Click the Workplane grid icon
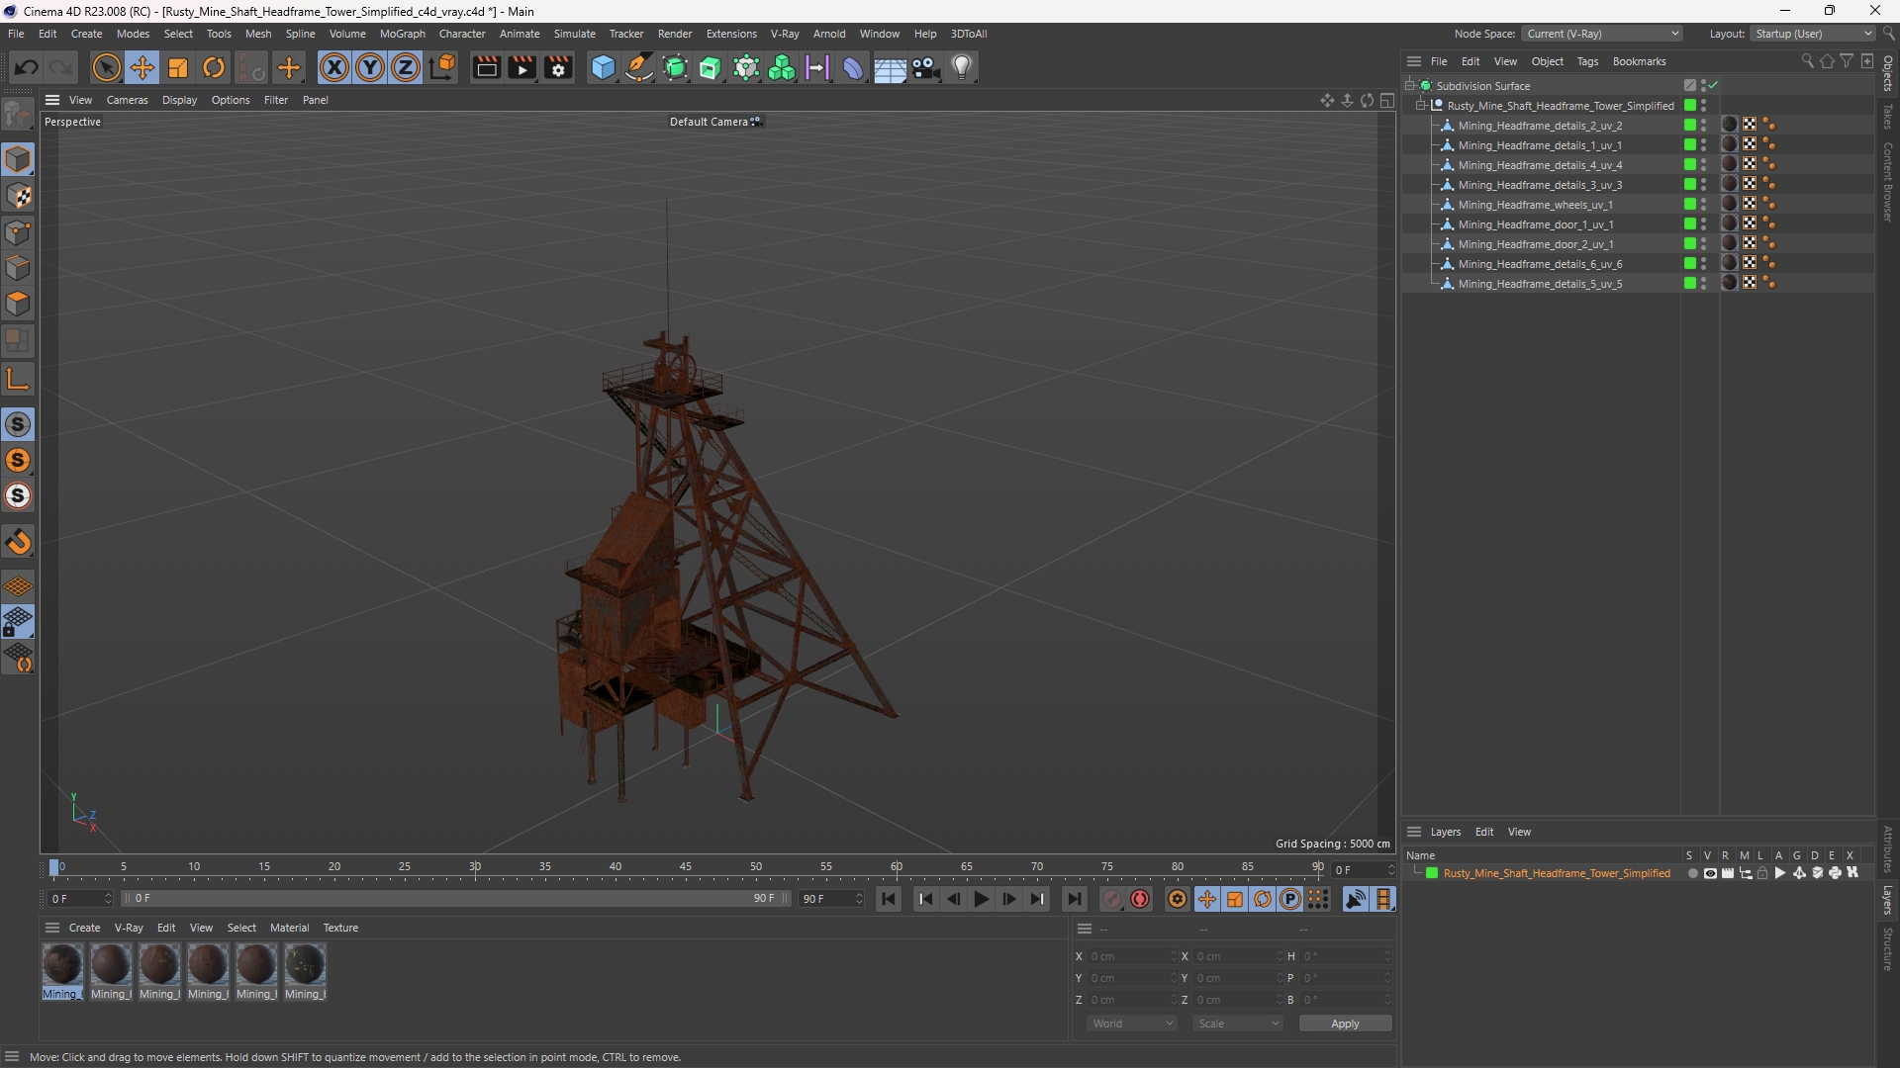 (x=18, y=586)
